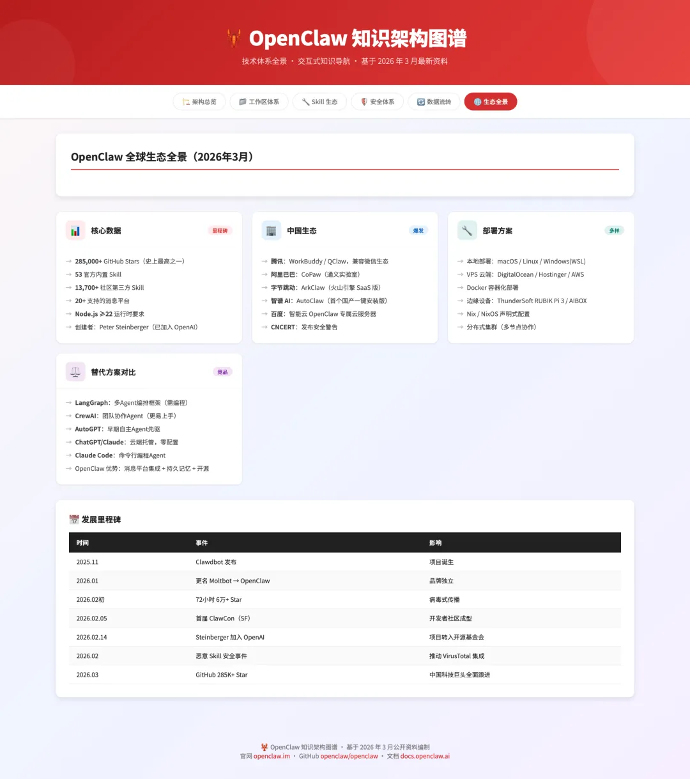The width and height of the screenshot is (690, 779).
Task: Open the docs.openclaw.ai documentation link
Action: [x=425, y=756]
